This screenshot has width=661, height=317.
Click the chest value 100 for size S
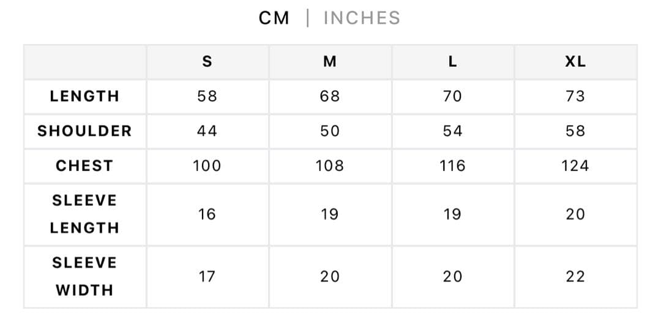point(207,166)
